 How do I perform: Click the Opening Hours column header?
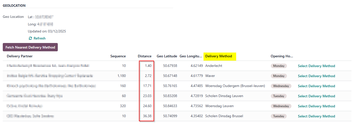[282, 56]
